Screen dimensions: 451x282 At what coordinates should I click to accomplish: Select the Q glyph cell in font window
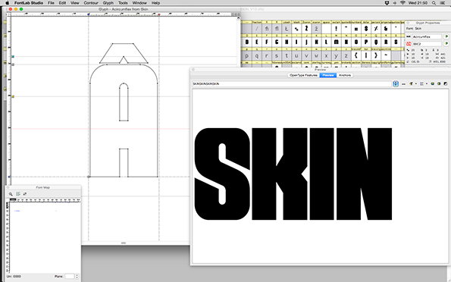coord(376,42)
